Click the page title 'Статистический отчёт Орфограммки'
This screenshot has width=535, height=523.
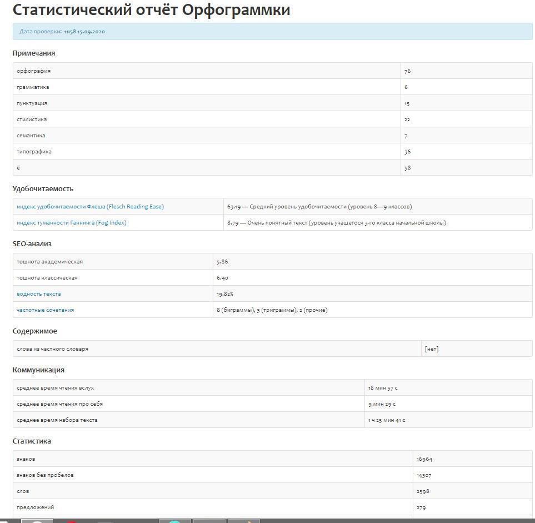coord(151,10)
